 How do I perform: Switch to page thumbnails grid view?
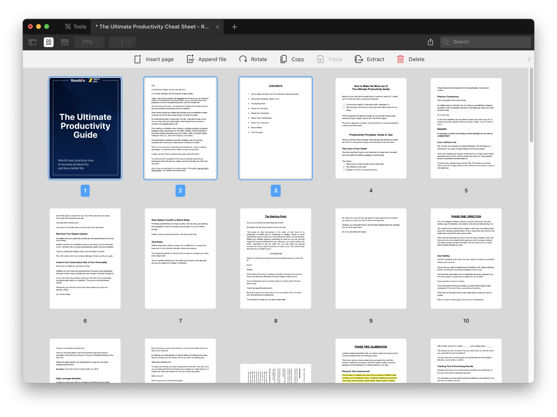click(49, 42)
